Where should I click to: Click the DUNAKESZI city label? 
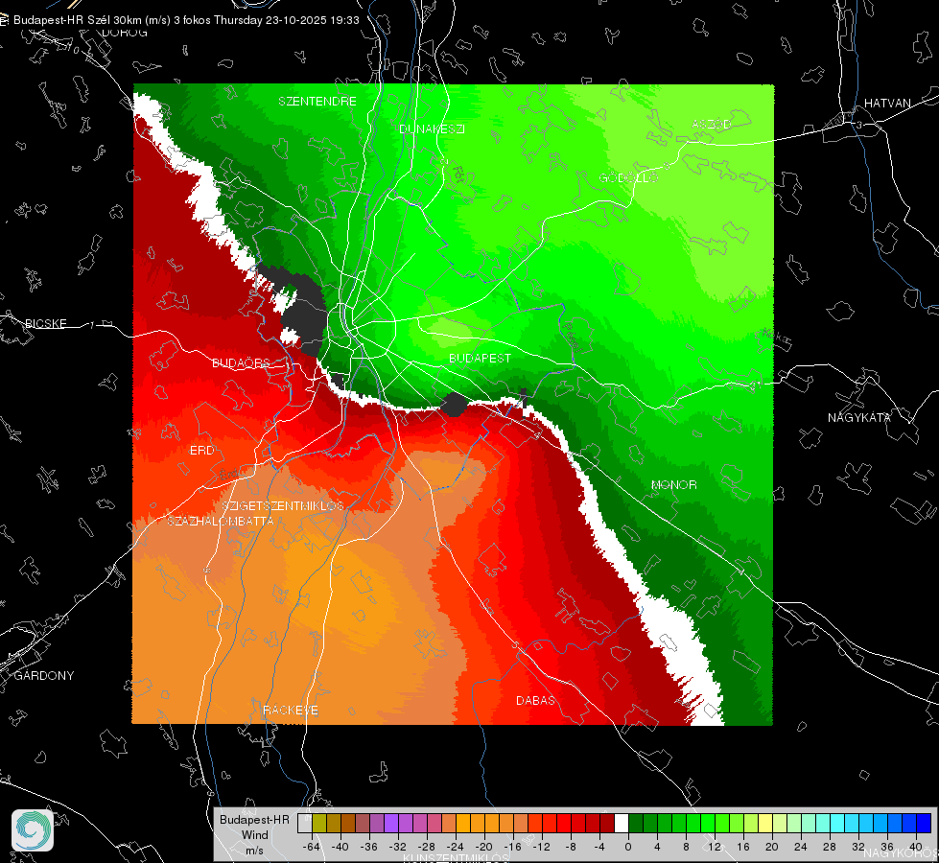(432, 128)
